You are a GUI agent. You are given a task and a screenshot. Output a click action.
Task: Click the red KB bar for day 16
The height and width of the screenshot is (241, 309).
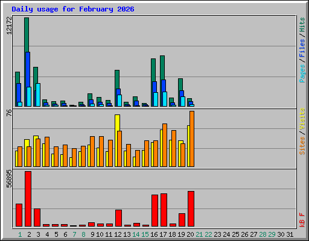click(154, 211)
